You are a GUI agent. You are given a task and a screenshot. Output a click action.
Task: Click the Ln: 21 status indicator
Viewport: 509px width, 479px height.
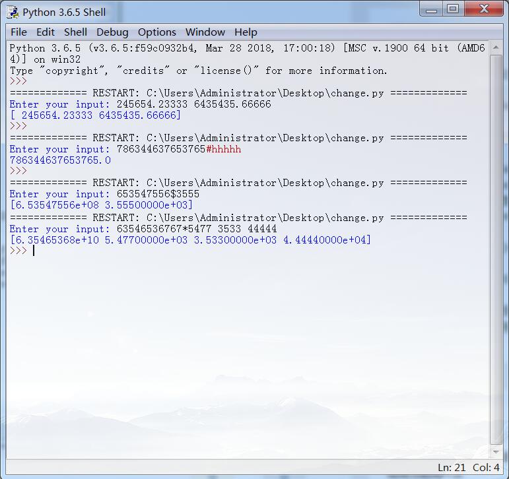pos(452,468)
